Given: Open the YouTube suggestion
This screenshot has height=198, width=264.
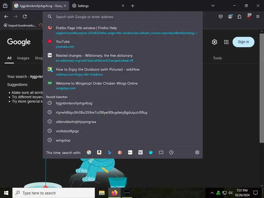Looking at the screenshot, I should point(122,44).
